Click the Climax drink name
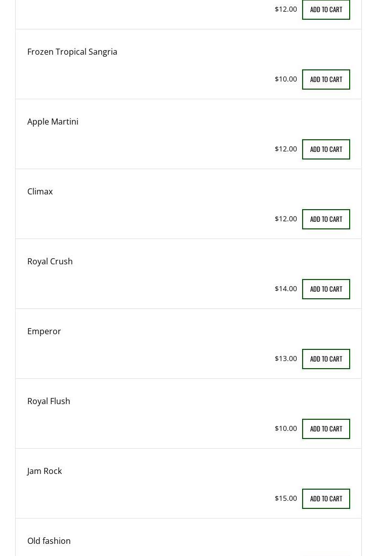This screenshot has height=556, width=377. [x=40, y=191]
